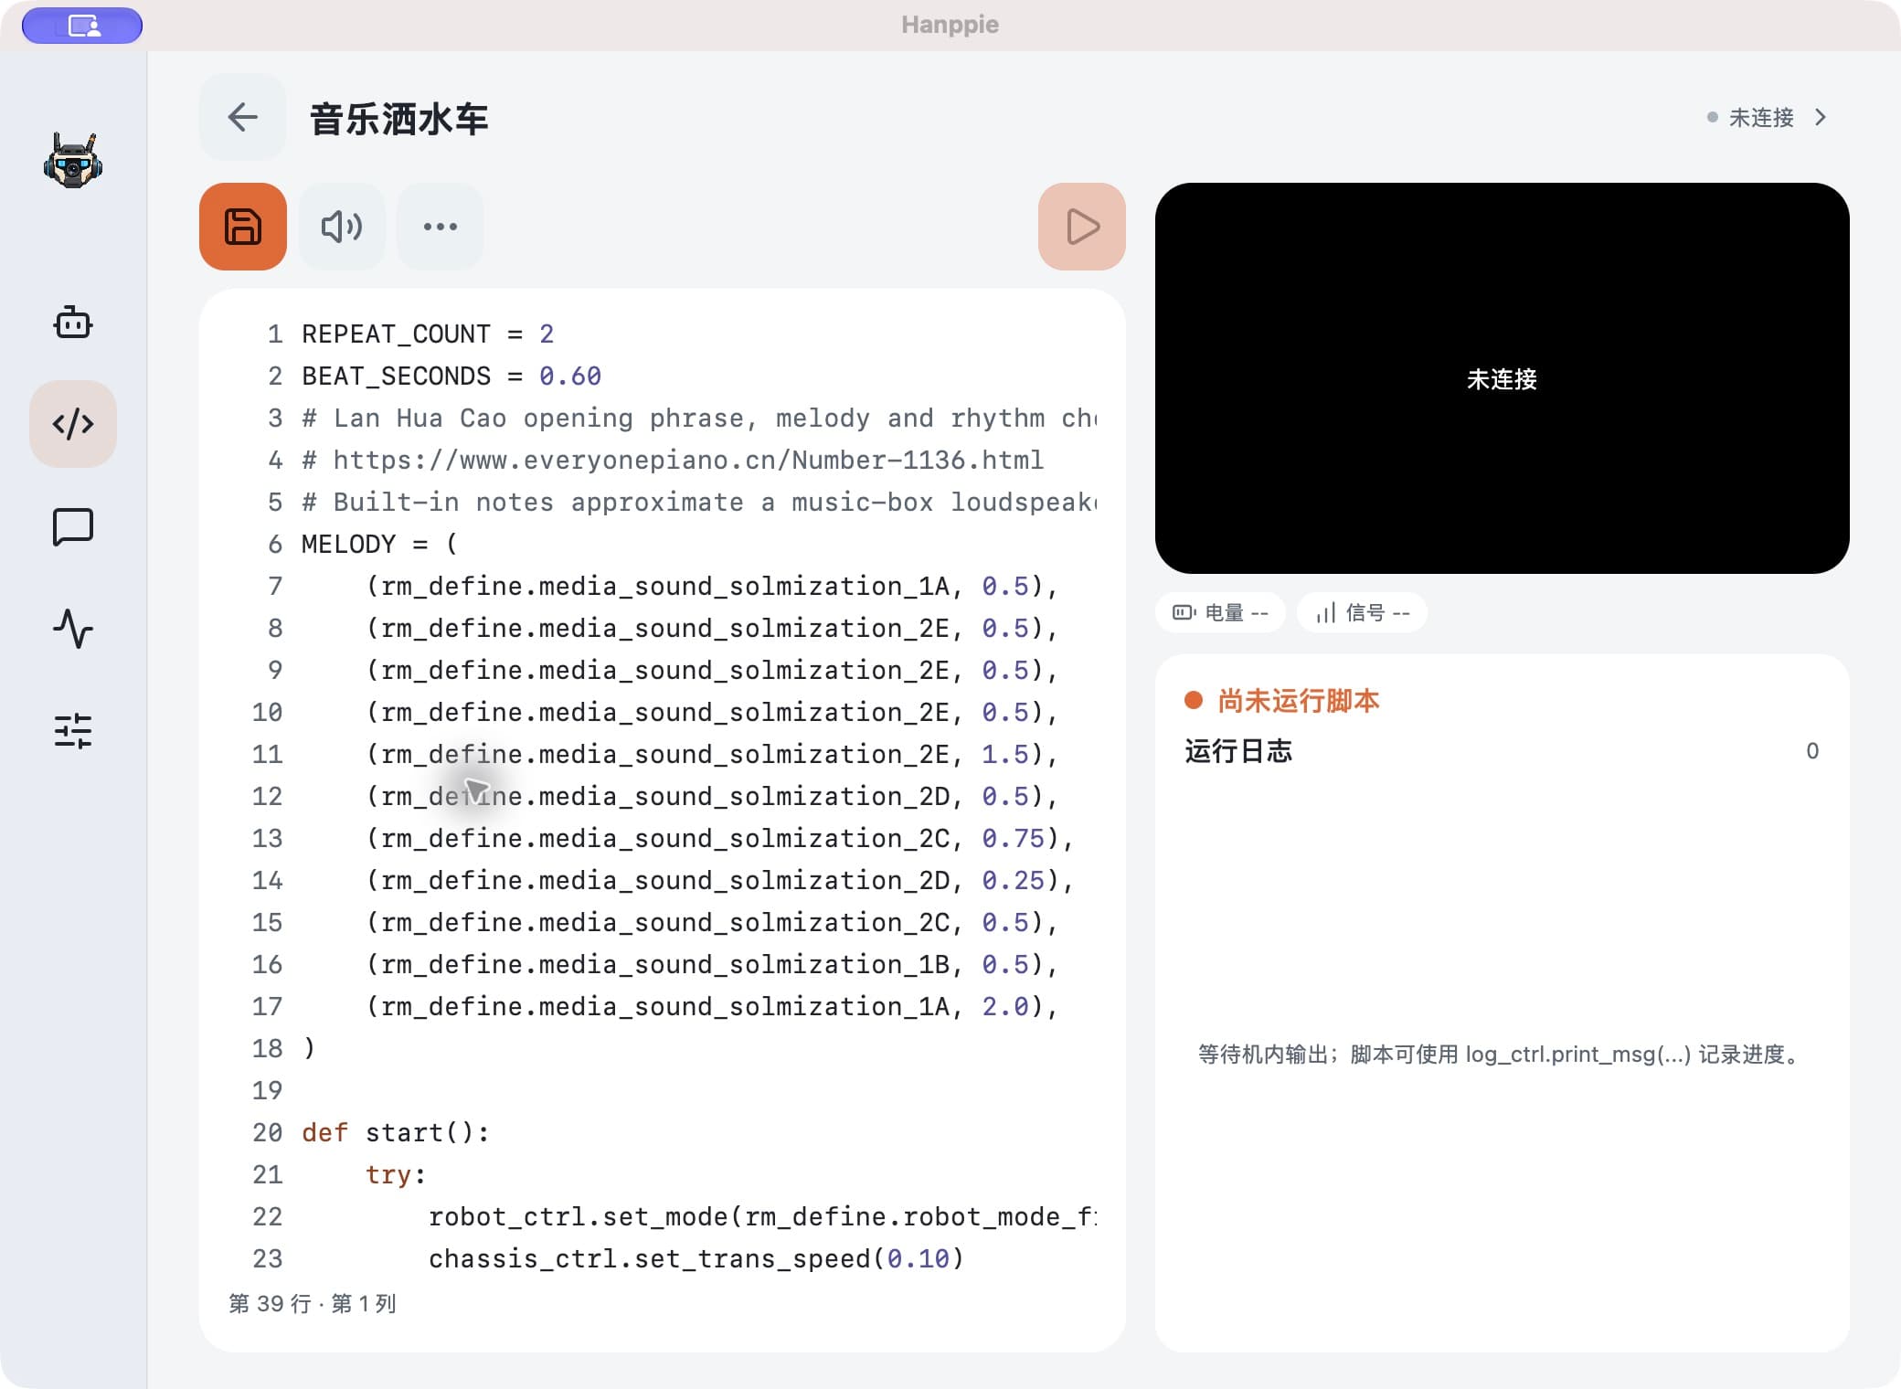The width and height of the screenshot is (1901, 1389).
Task: Place cursor on REPEAT_COUNT = 2 line
Action: [x=428, y=334]
